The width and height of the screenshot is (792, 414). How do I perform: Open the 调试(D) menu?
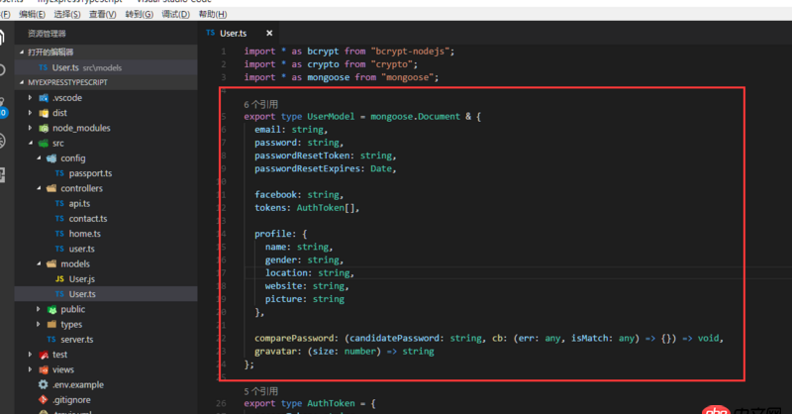pyautogui.click(x=175, y=14)
